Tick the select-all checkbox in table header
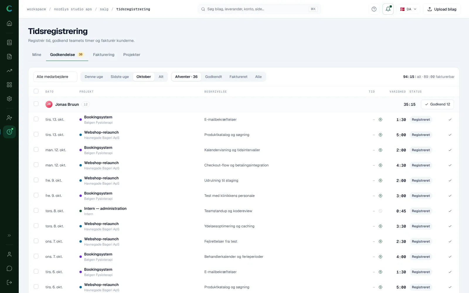Viewport: 469px width, 293px height. pyautogui.click(x=36, y=91)
